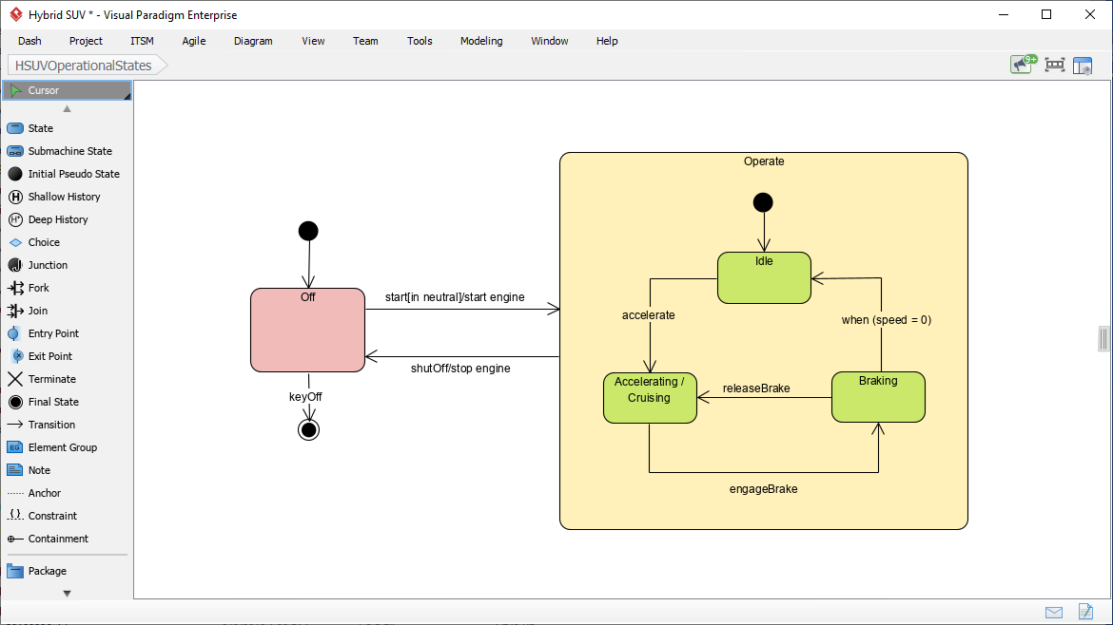Open the Modeling menu
The image size is (1113, 625).
480,41
